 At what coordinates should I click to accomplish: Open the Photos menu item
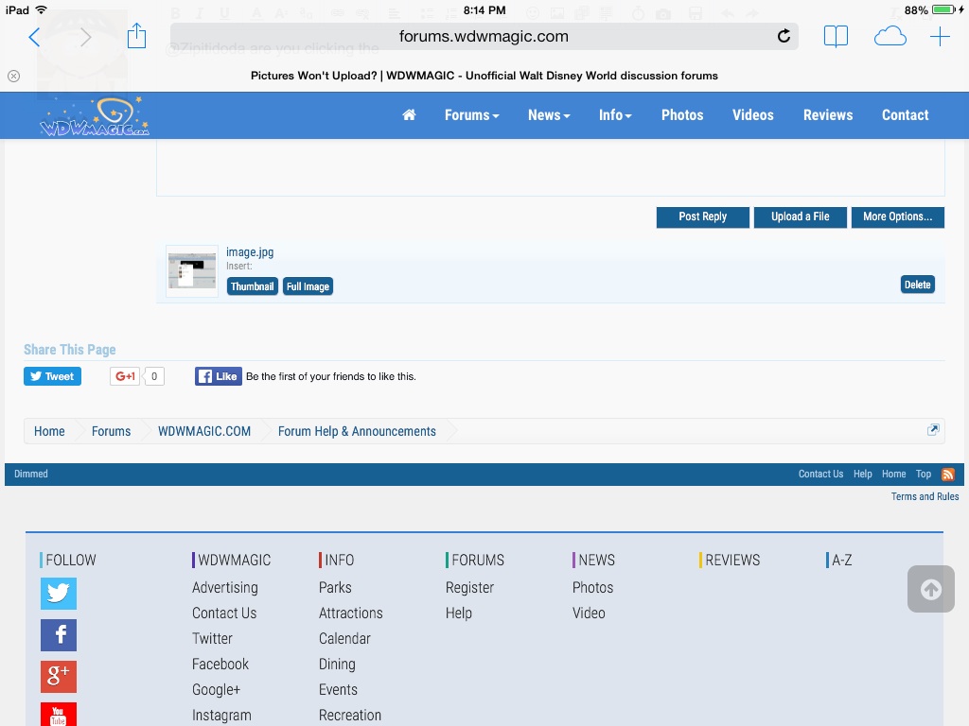(682, 115)
